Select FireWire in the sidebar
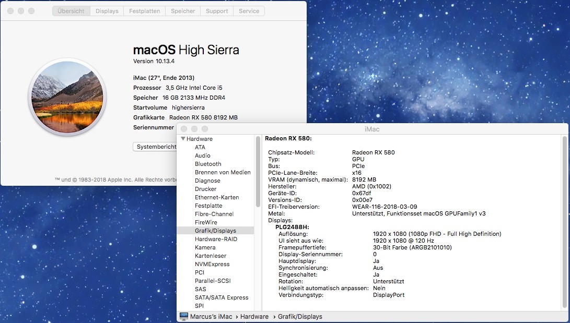The image size is (570, 323). [x=206, y=222]
